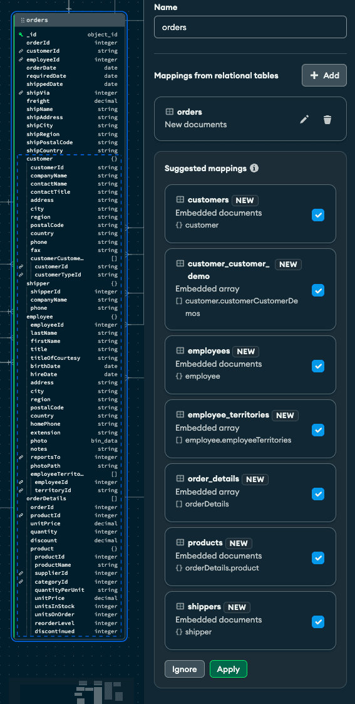Select the productName field row
355x704 pixels.
69,565
